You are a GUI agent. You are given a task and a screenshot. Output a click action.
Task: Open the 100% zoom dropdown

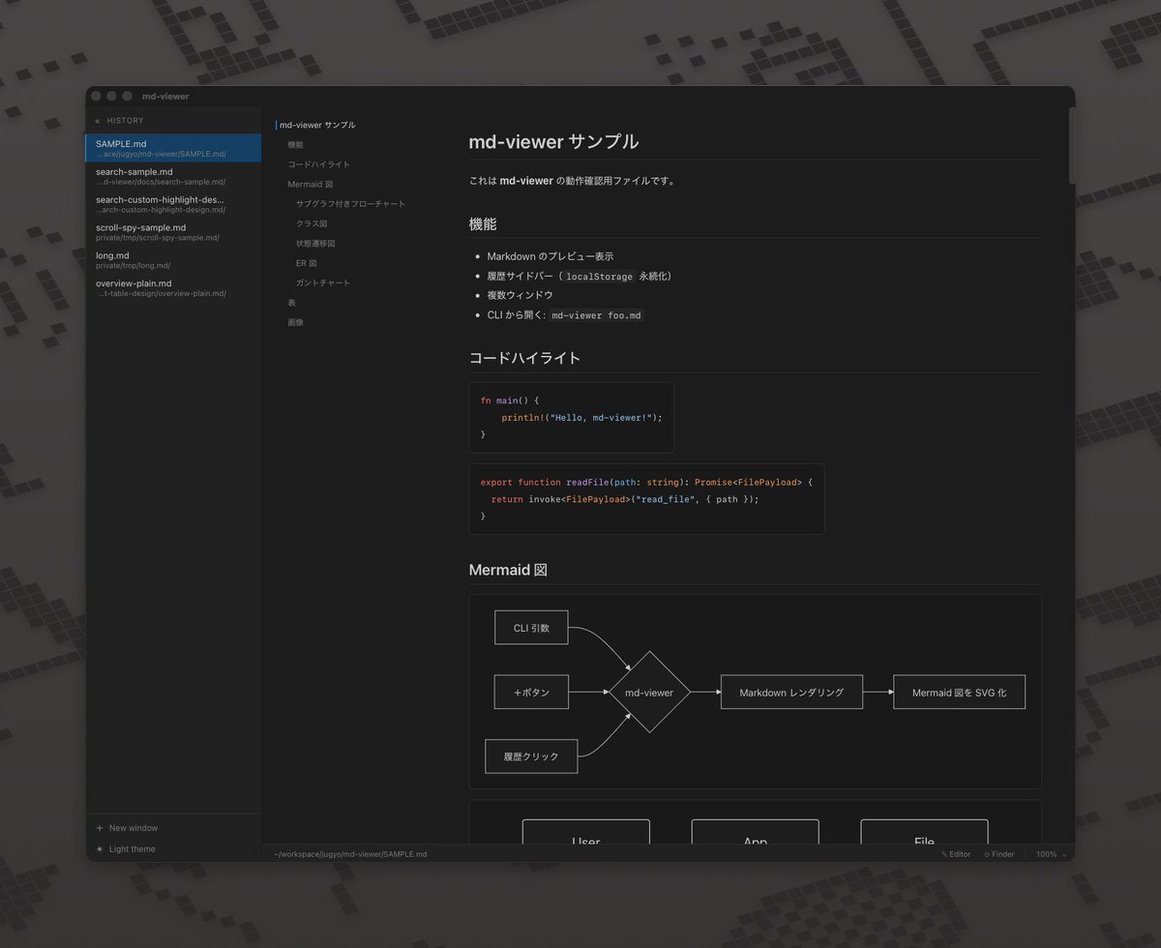(1051, 854)
